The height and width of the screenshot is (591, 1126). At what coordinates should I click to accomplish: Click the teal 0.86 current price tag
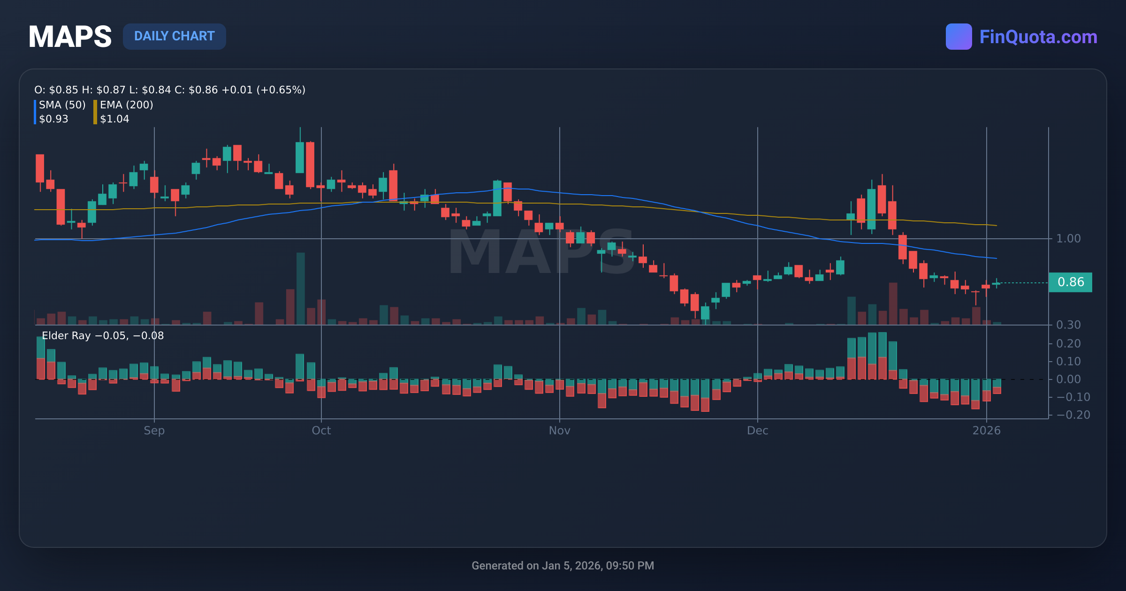click(x=1071, y=282)
